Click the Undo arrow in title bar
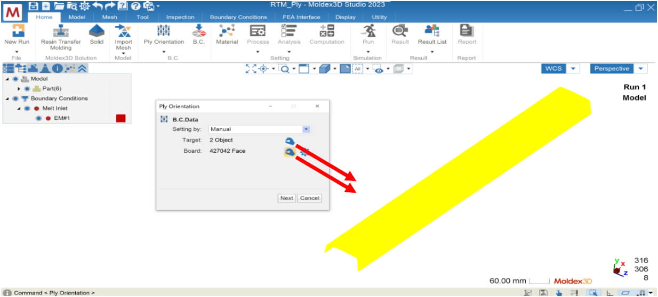Screen dimensions: 658x297 click(97, 6)
